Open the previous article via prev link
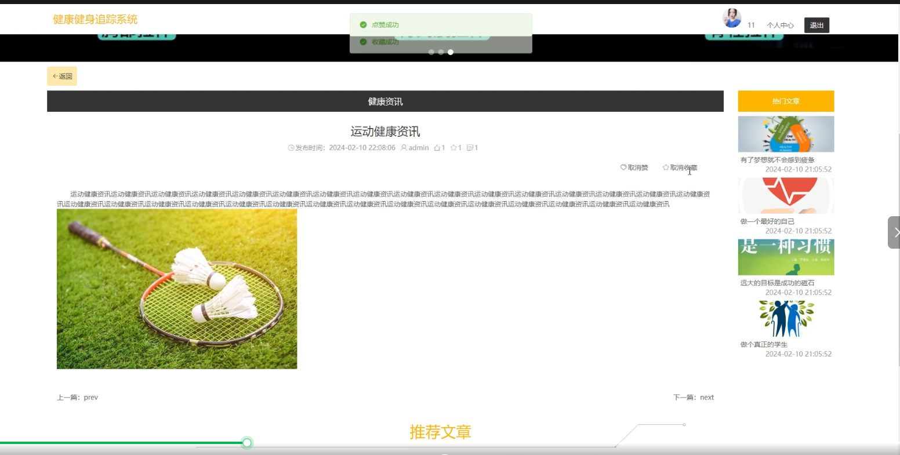This screenshot has height=455, width=900. point(91,397)
